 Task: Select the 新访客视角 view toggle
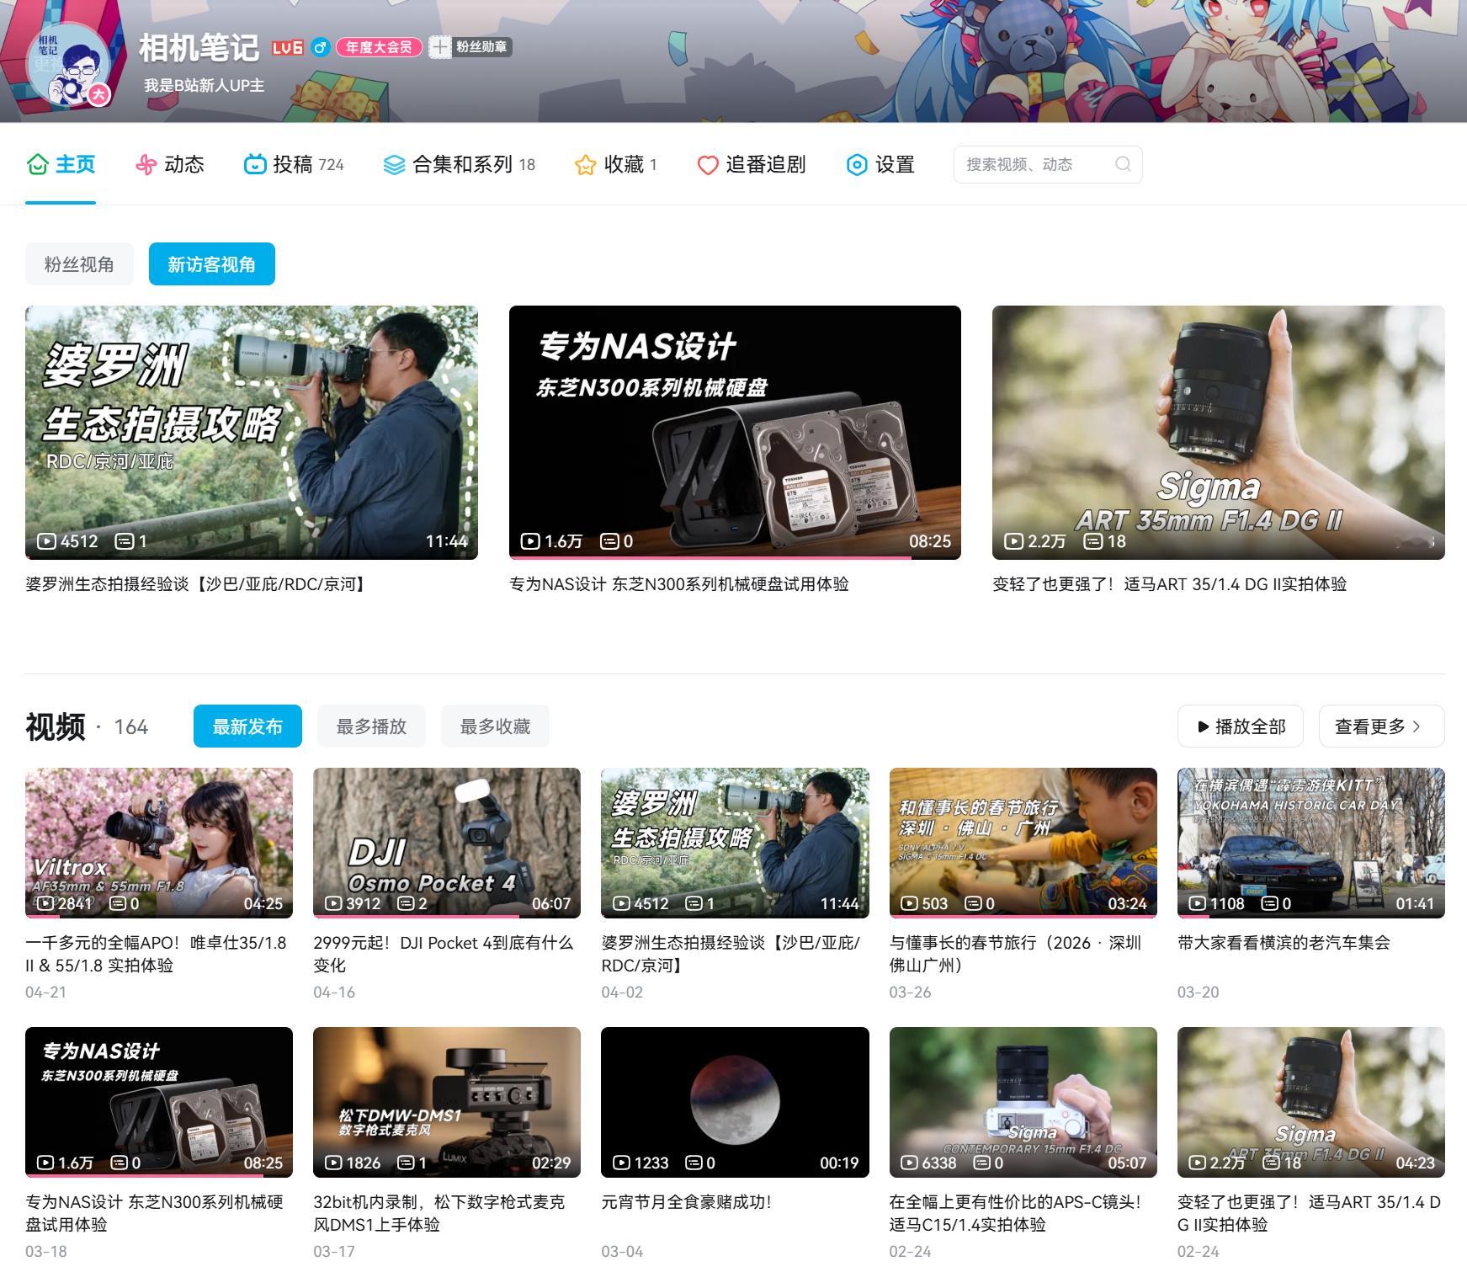212,264
